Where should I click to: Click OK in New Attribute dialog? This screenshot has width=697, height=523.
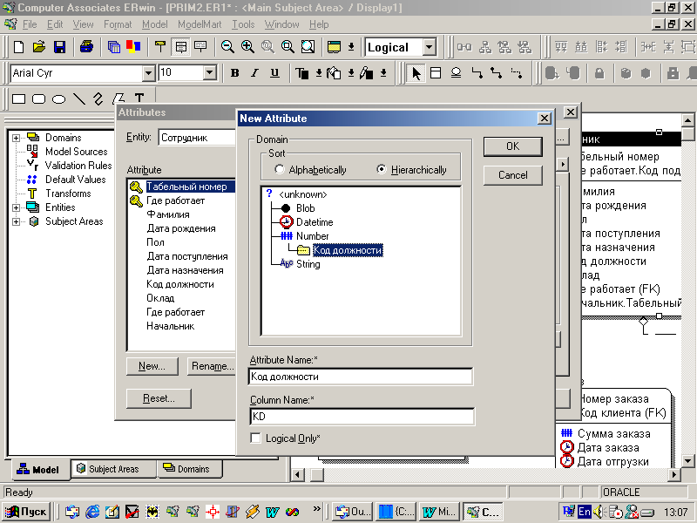click(512, 146)
